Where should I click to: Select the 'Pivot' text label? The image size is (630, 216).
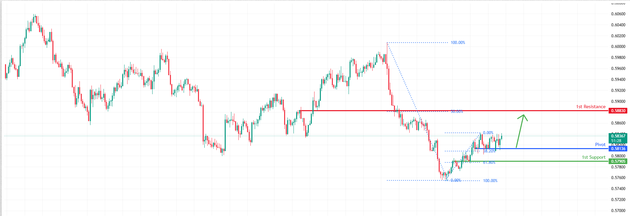[x=600, y=144]
